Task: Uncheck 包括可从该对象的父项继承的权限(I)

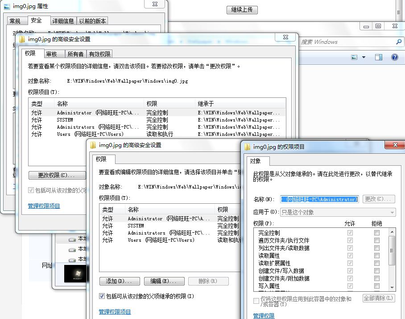Action: pyautogui.click(x=102, y=296)
